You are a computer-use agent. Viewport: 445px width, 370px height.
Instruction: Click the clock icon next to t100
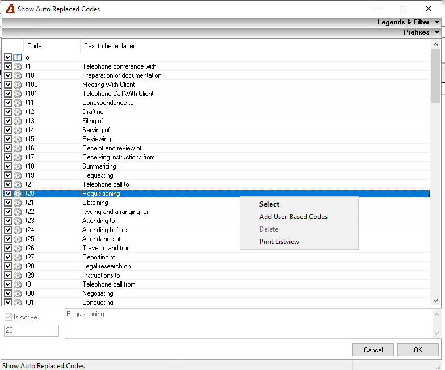point(18,85)
